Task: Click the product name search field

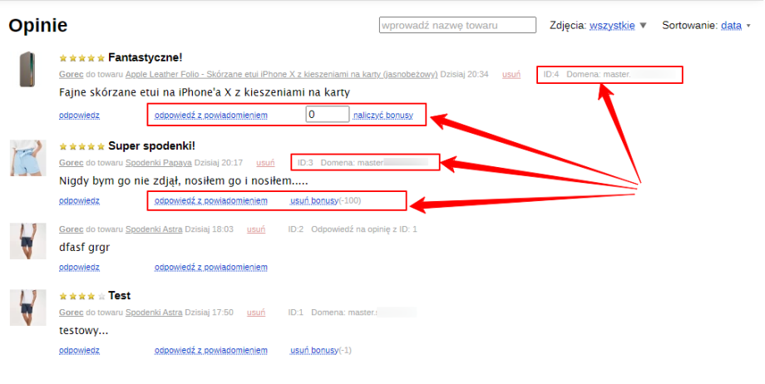Action: pyautogui.click(x=457, y=26)
